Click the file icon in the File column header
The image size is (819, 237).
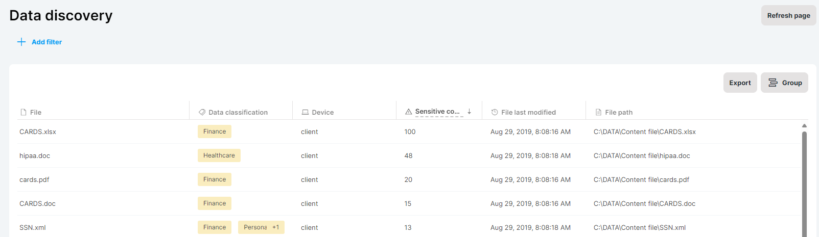(x=23, y=112)
